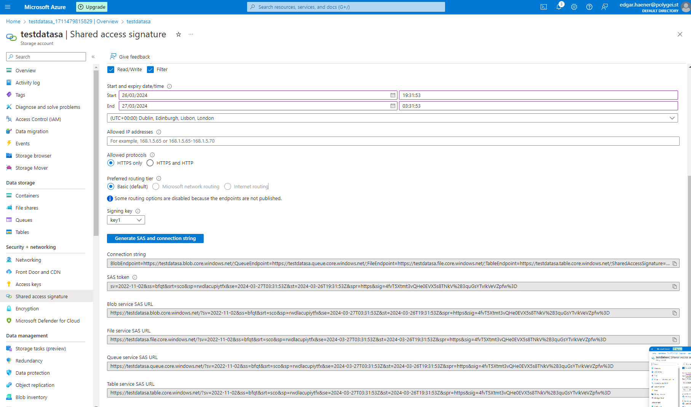The width and height of the screenshot is (691, 407).
Task: Show info for Allowed protocols
Action: (152, 155)
